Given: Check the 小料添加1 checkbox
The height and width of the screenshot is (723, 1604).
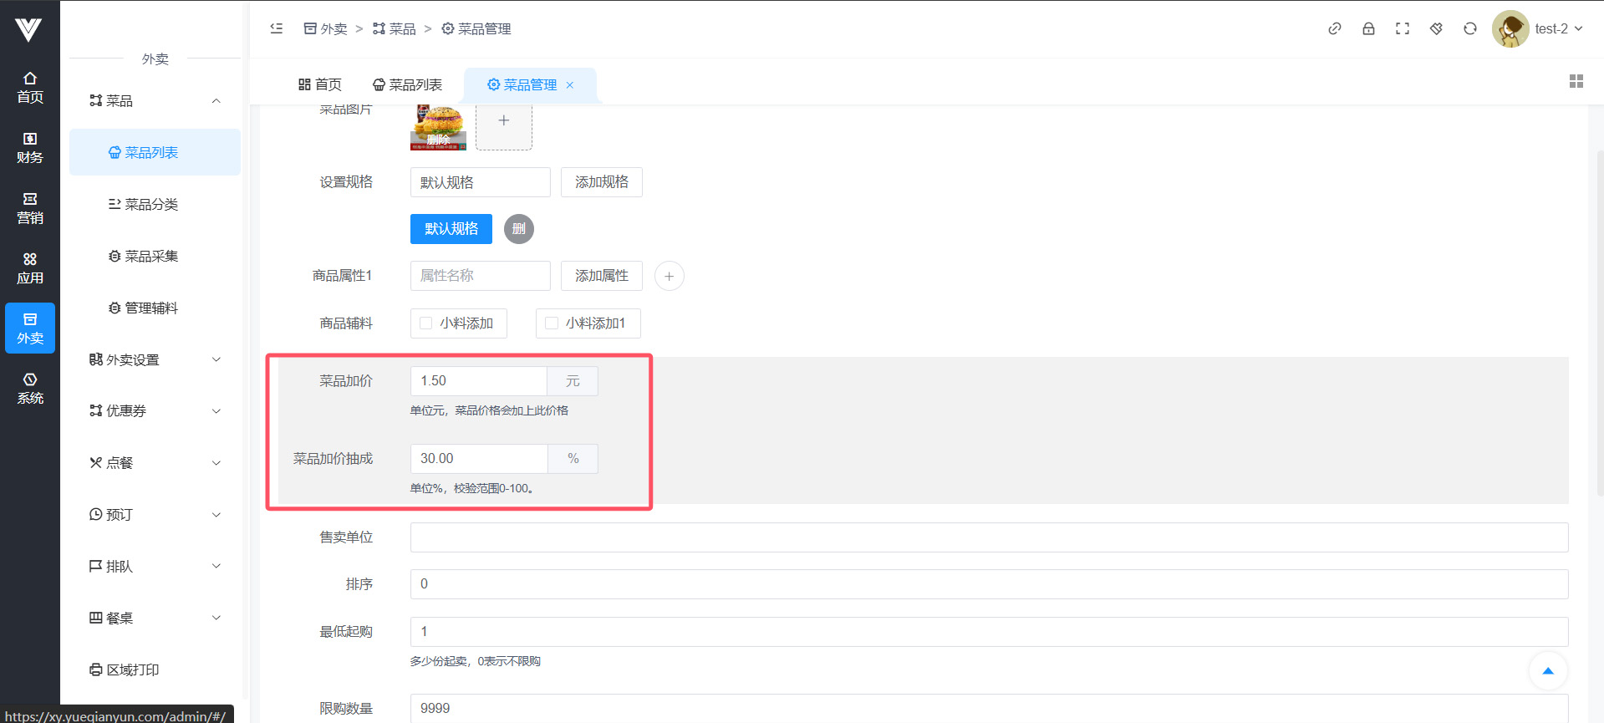Looking at the screenshot, I should [x=552, y=323].
